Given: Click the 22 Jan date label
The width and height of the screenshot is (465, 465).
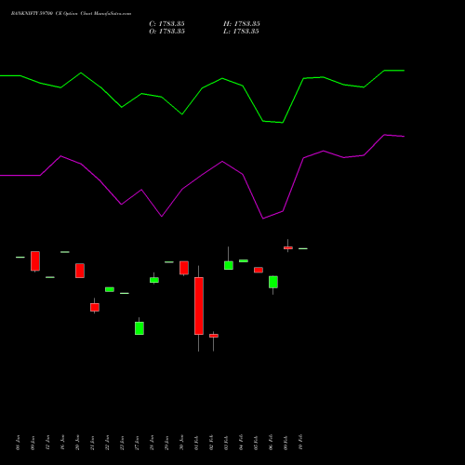Looking at the screenshot, I should click(107, 443).
